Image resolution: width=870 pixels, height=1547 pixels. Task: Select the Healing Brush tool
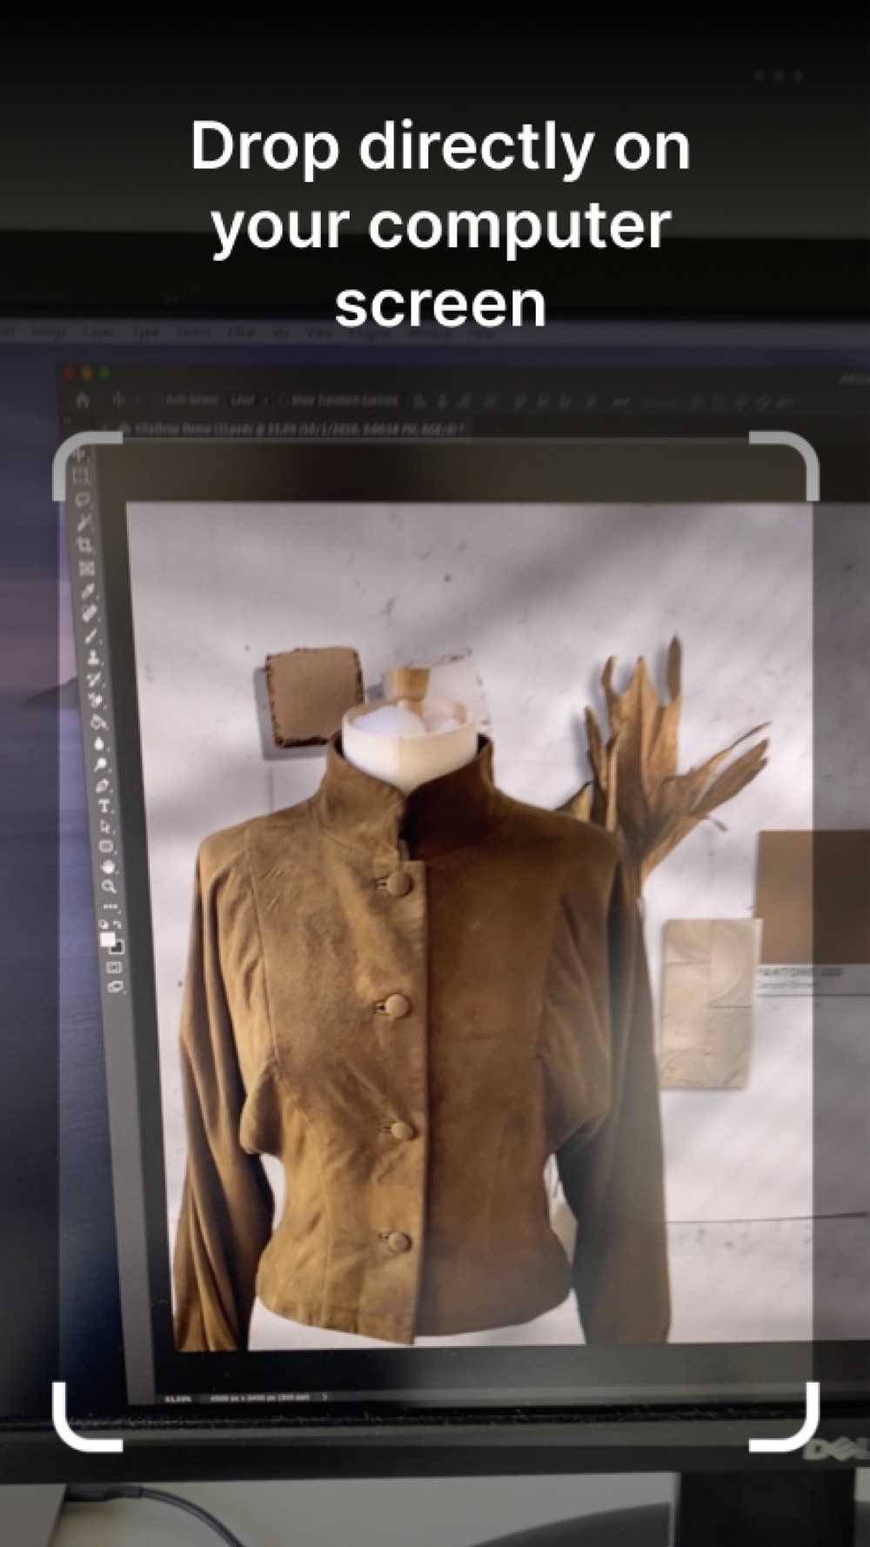(x=90, y=613)
